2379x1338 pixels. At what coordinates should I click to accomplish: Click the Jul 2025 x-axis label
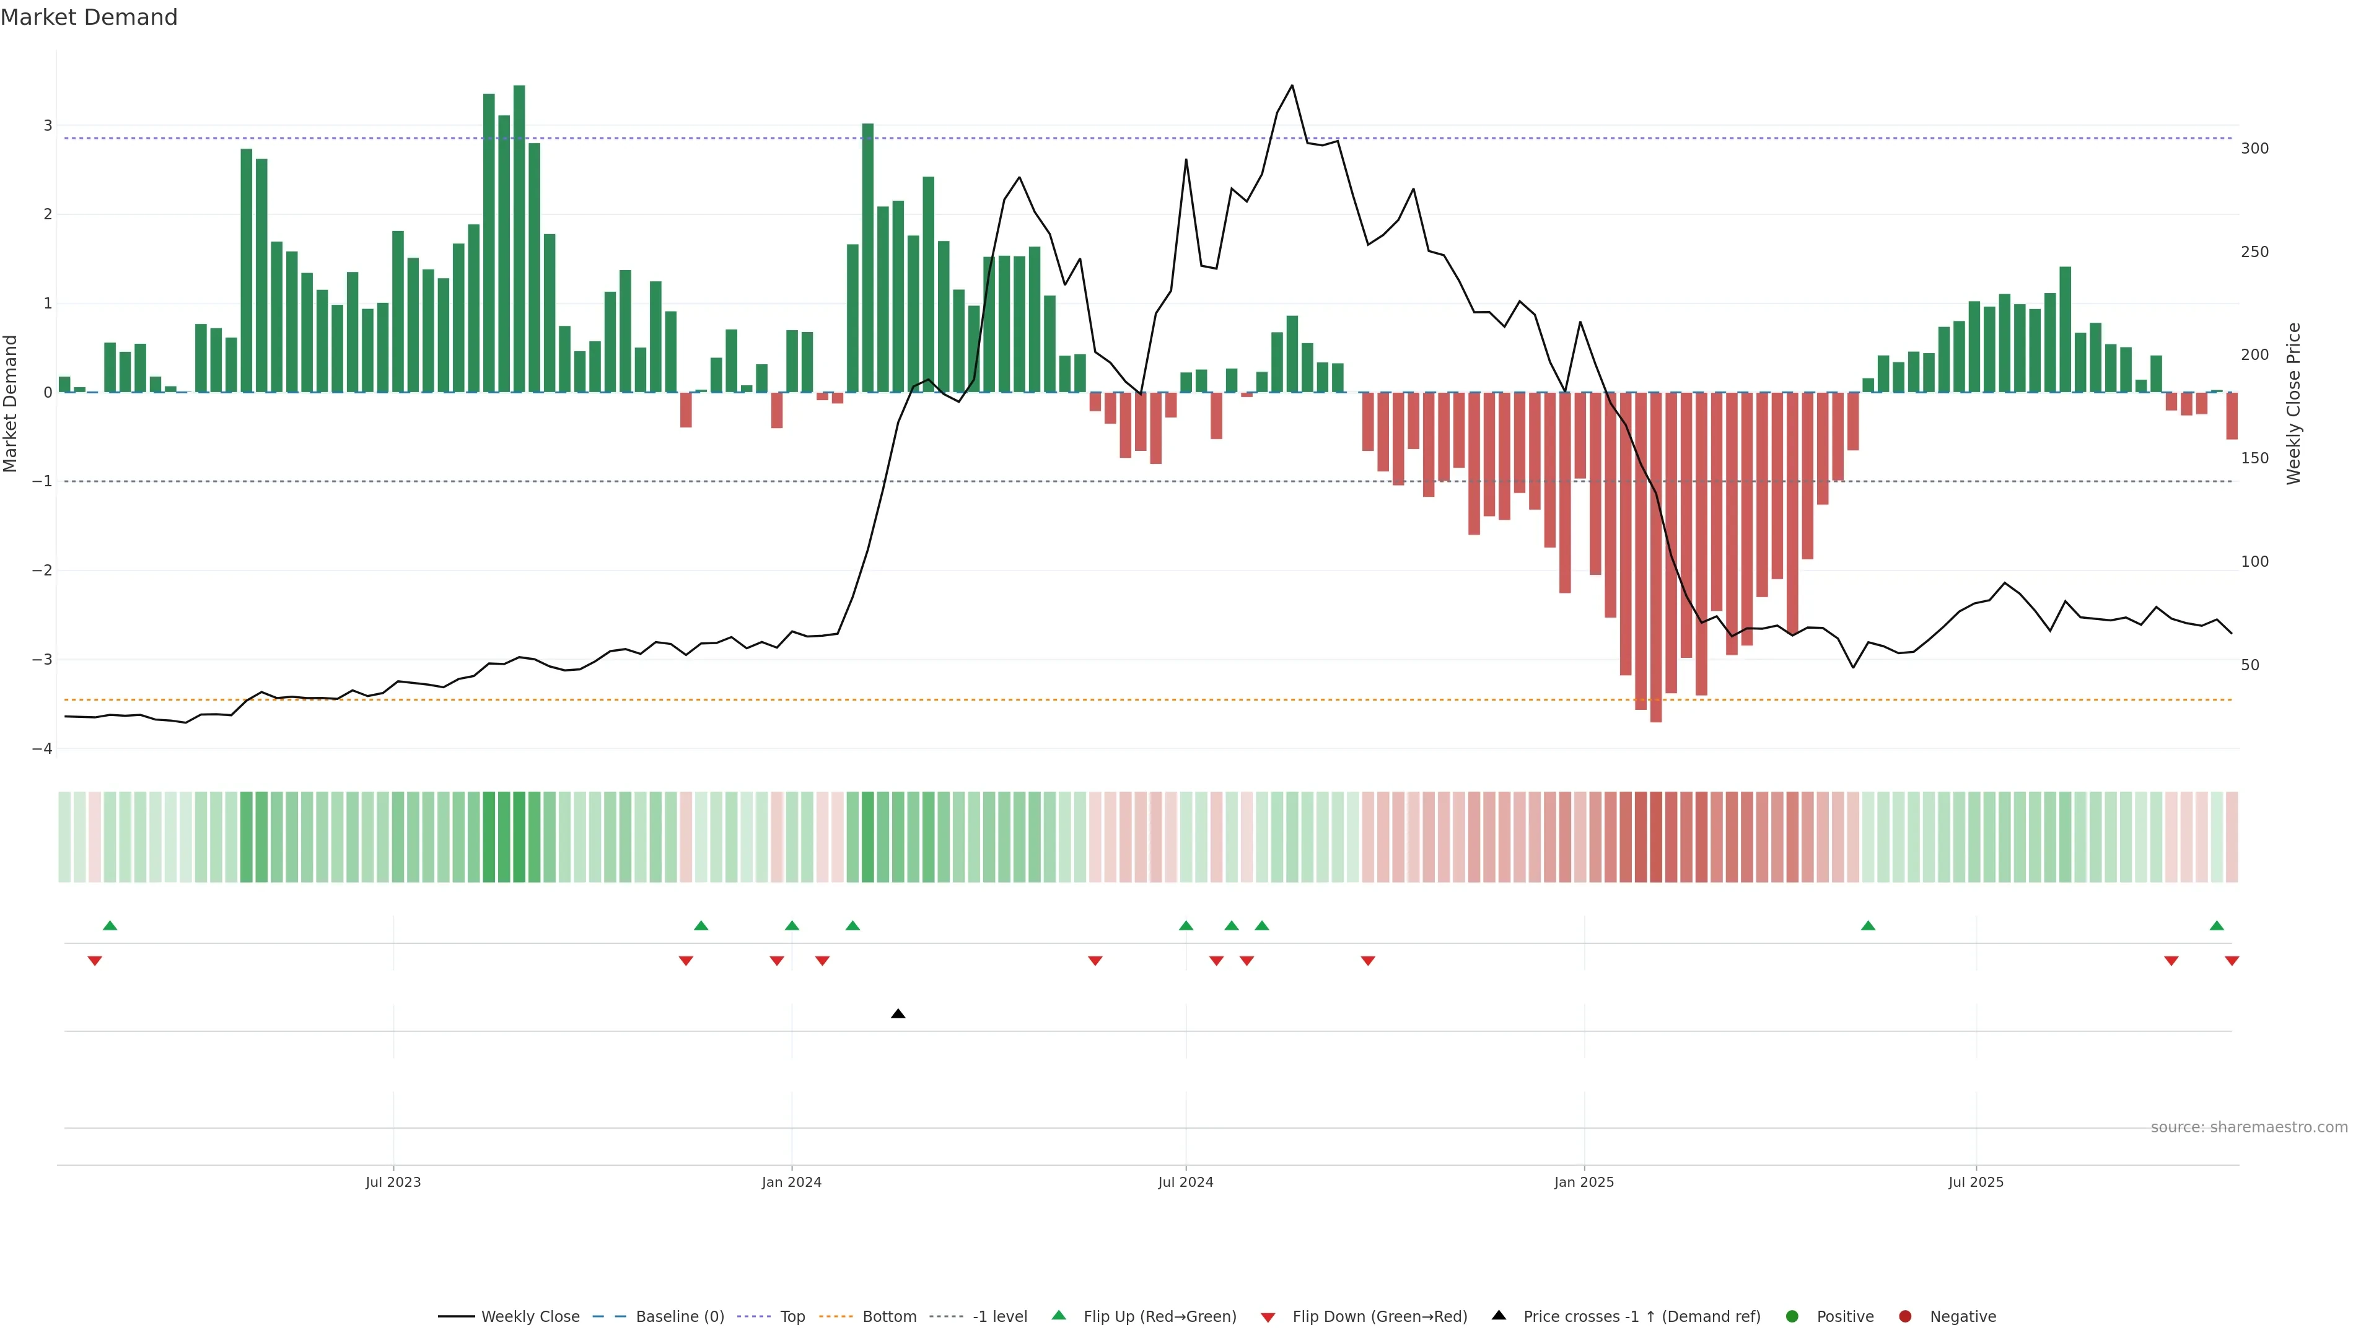tap(1976, 1182)
